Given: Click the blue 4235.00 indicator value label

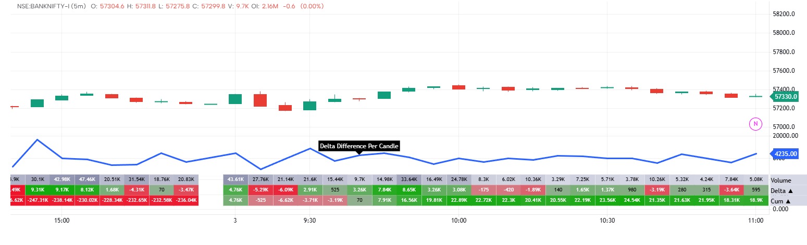Looking at the screenshot, I should click(x=784, y=153).
